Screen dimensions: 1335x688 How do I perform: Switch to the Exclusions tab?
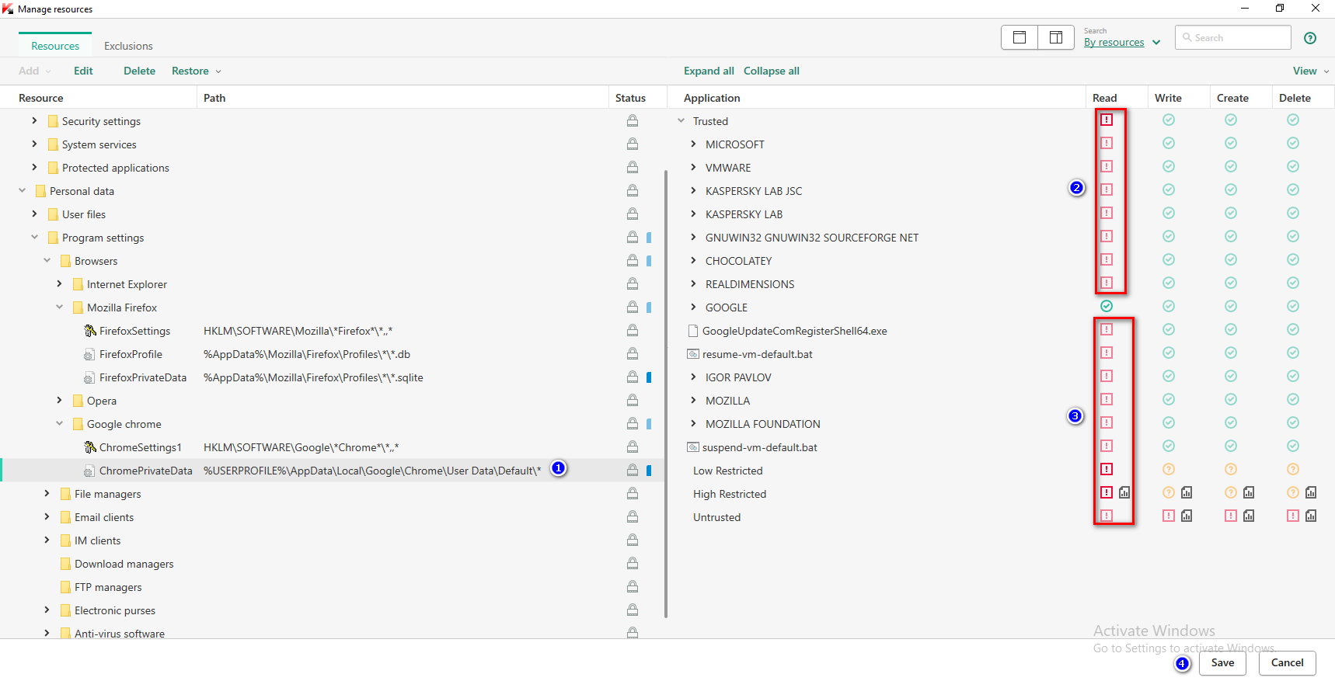(128, 46)
